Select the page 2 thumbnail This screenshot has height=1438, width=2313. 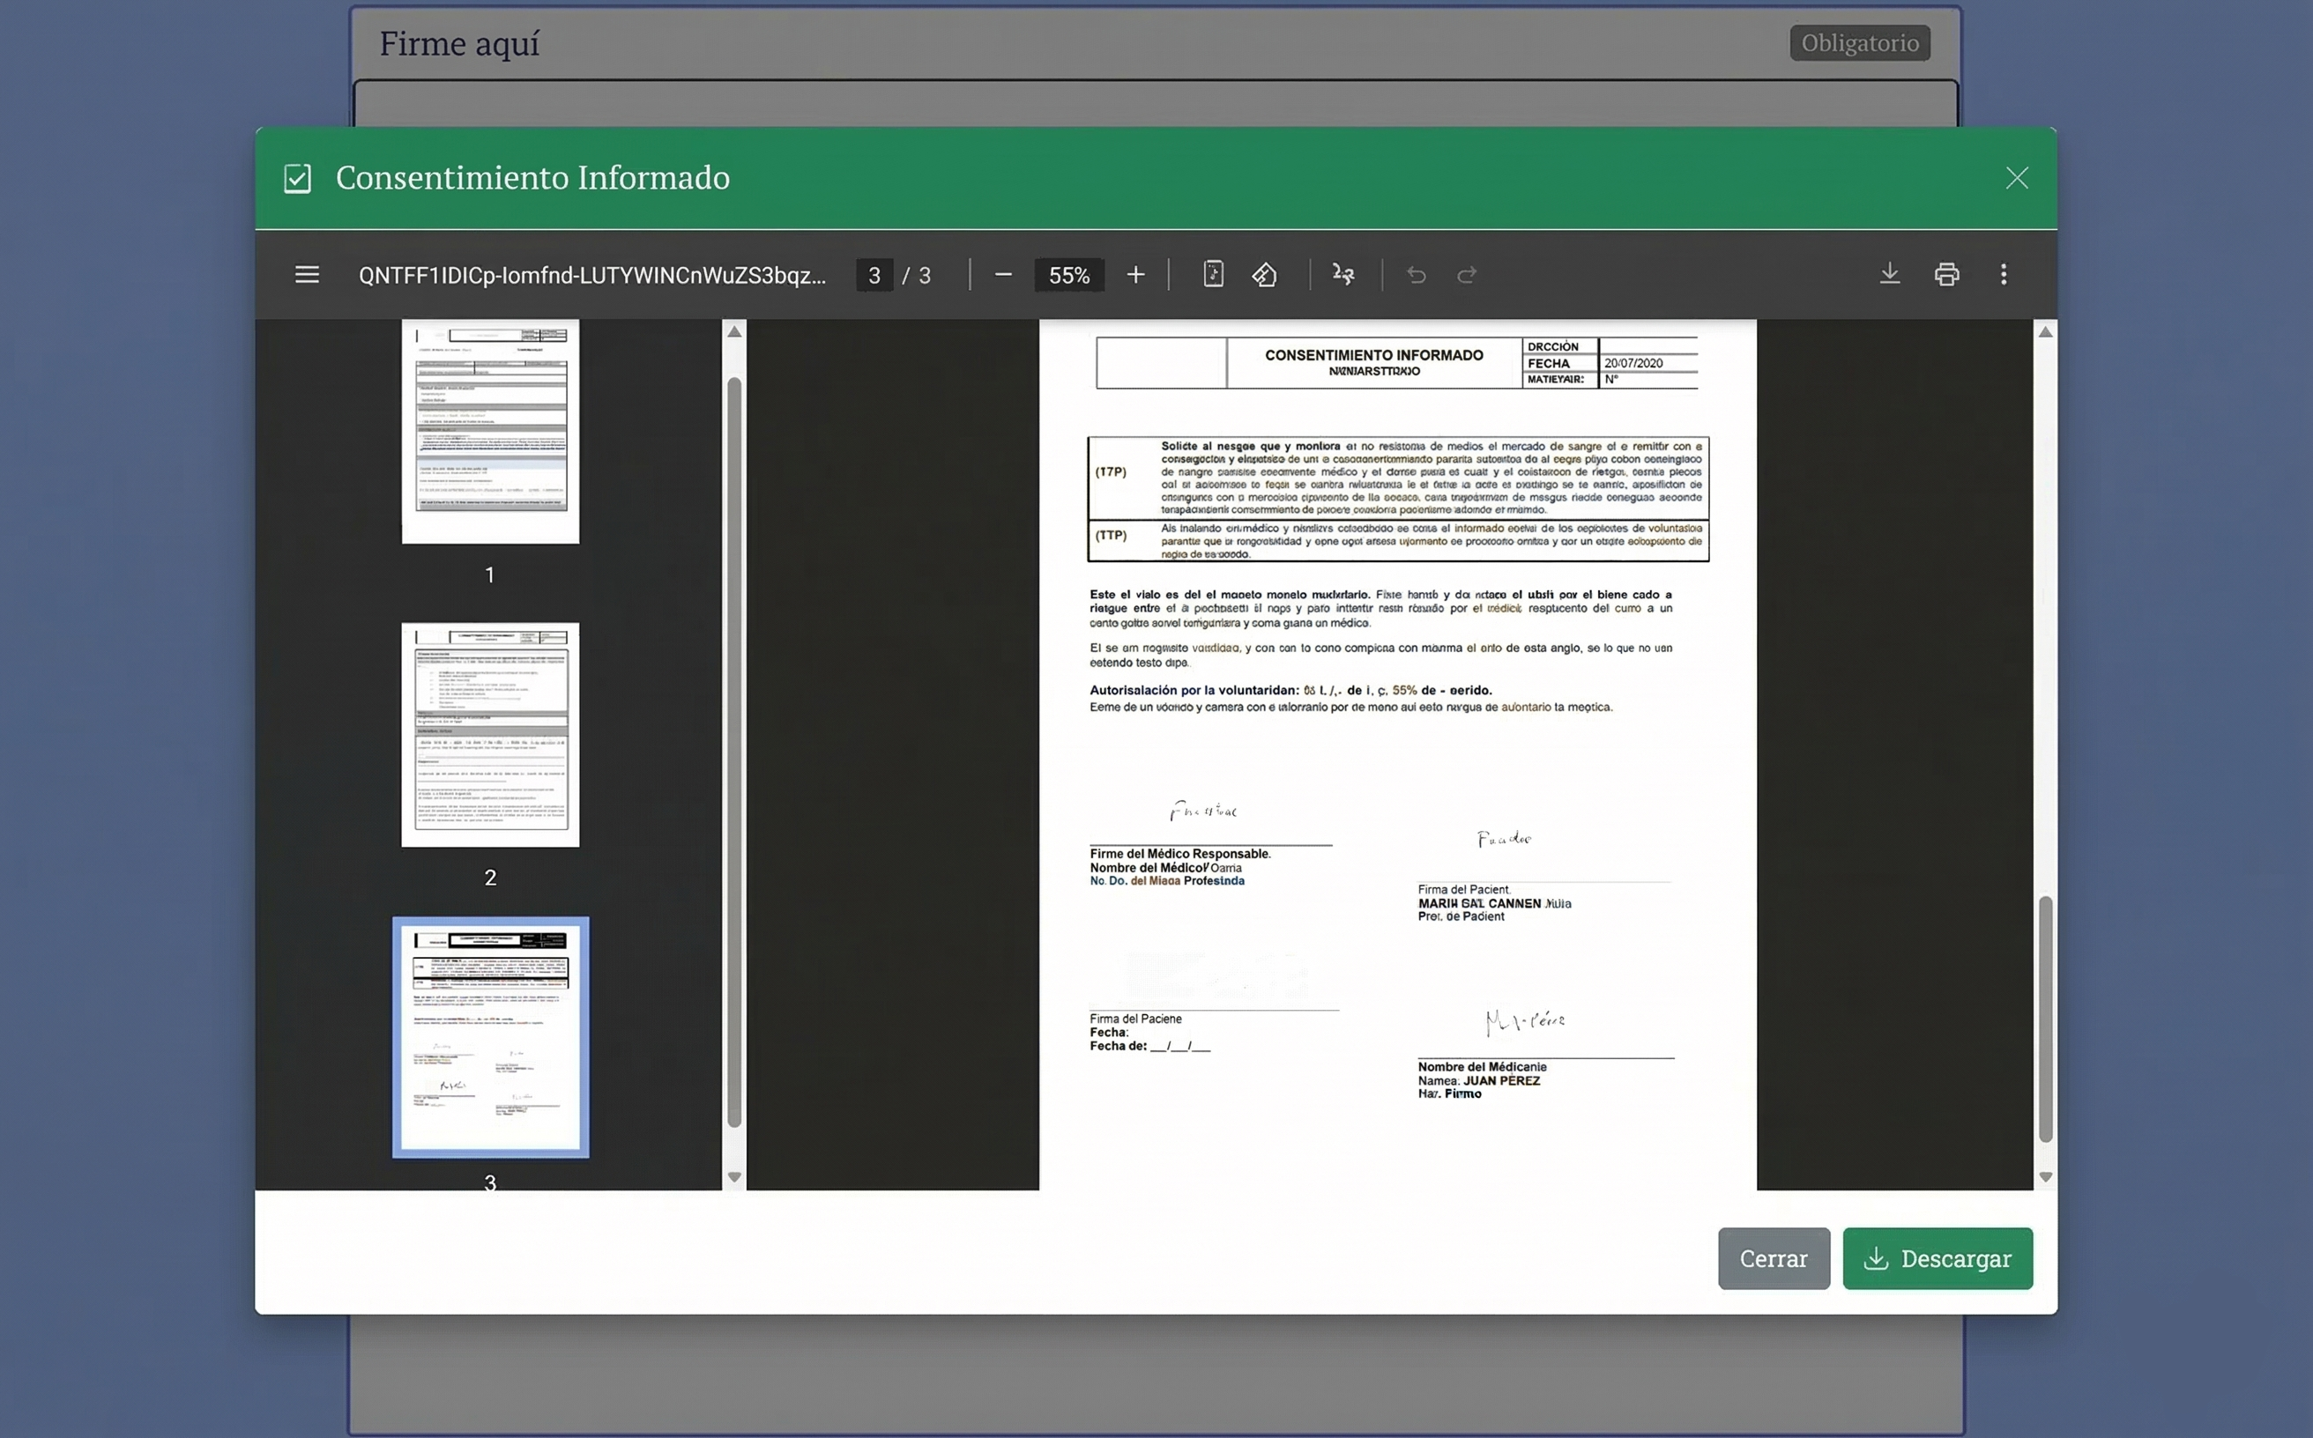click(x=490, y=734)
